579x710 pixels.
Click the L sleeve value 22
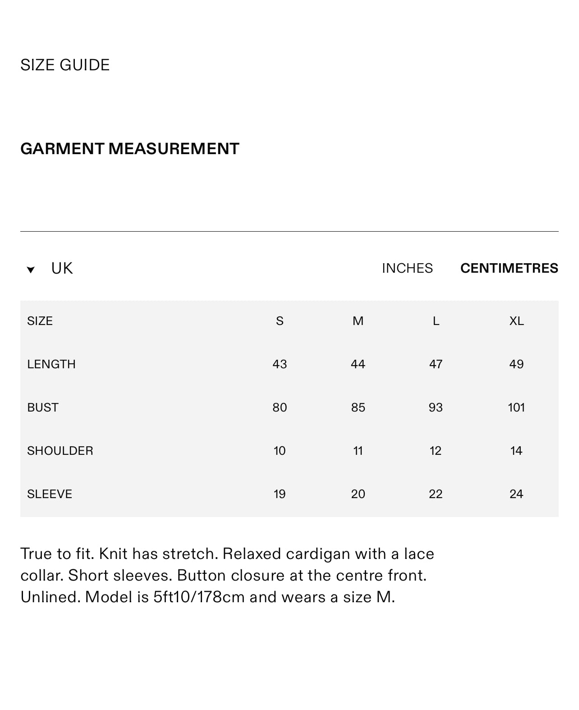tap(436, 494)
